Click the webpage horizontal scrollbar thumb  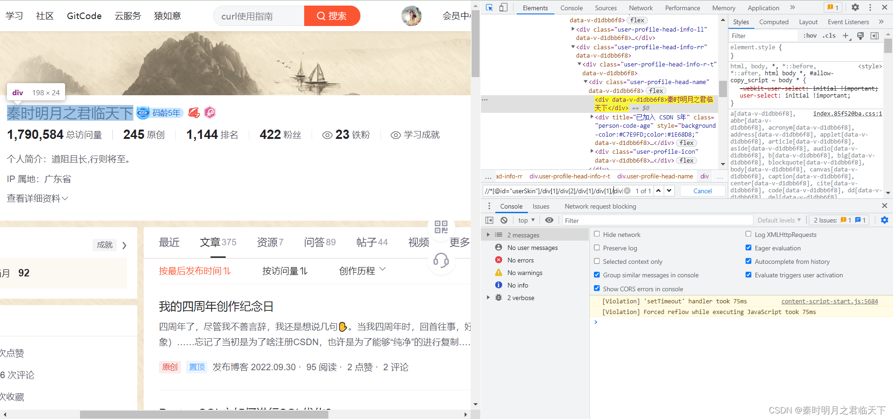tap(204, 414)
